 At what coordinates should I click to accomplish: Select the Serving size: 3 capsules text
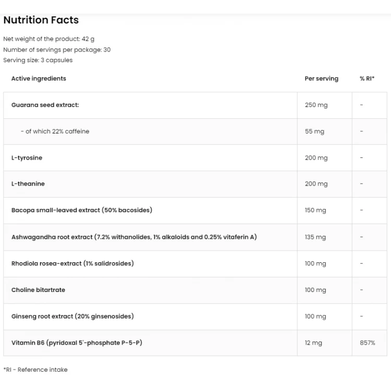click(x=38, y=60)
